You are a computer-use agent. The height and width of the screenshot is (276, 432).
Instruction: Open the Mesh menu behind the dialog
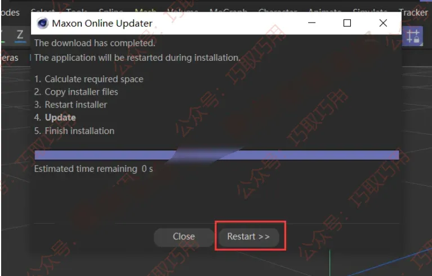click(145, 11)
